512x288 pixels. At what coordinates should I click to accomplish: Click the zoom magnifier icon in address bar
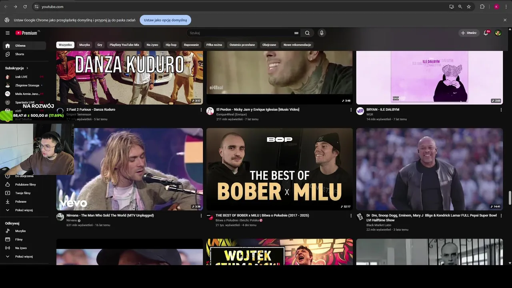(460, 7)
